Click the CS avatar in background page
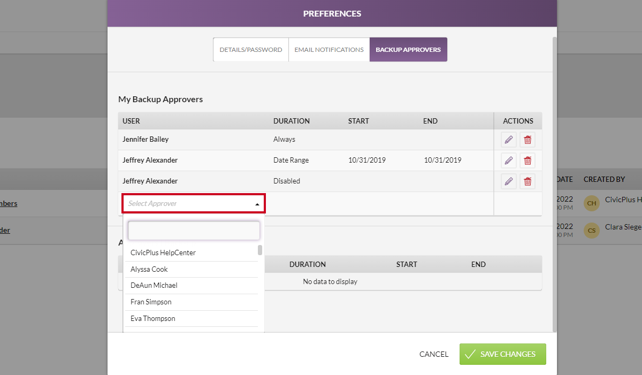The image size is (642, 375). tap(591, 231)
